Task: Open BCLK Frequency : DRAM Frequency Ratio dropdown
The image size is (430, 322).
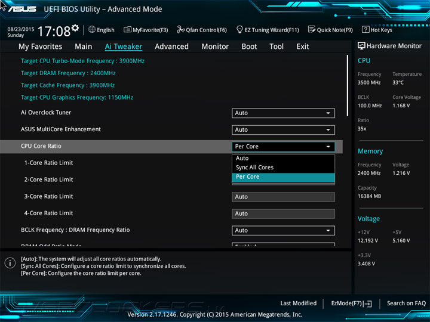Action: coord(283,230)
